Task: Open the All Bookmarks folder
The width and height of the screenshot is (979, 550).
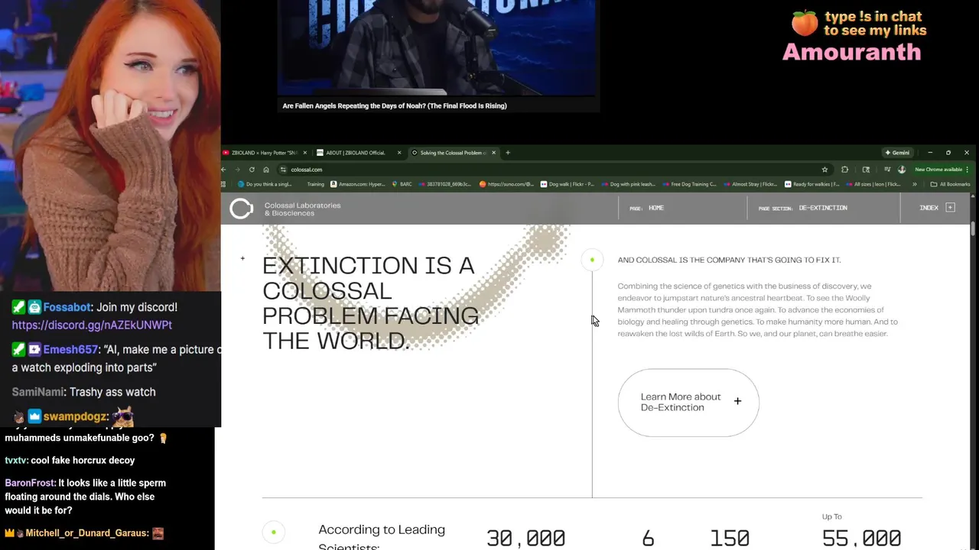Action: click(950, 184)
